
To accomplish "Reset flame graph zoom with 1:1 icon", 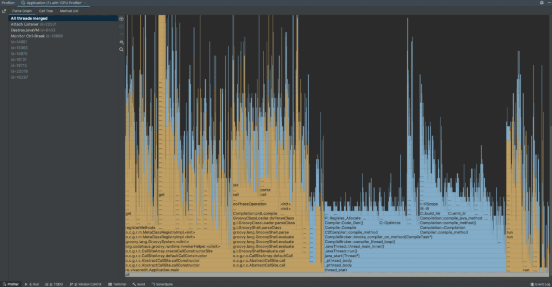I will click(x=121, y=34).
